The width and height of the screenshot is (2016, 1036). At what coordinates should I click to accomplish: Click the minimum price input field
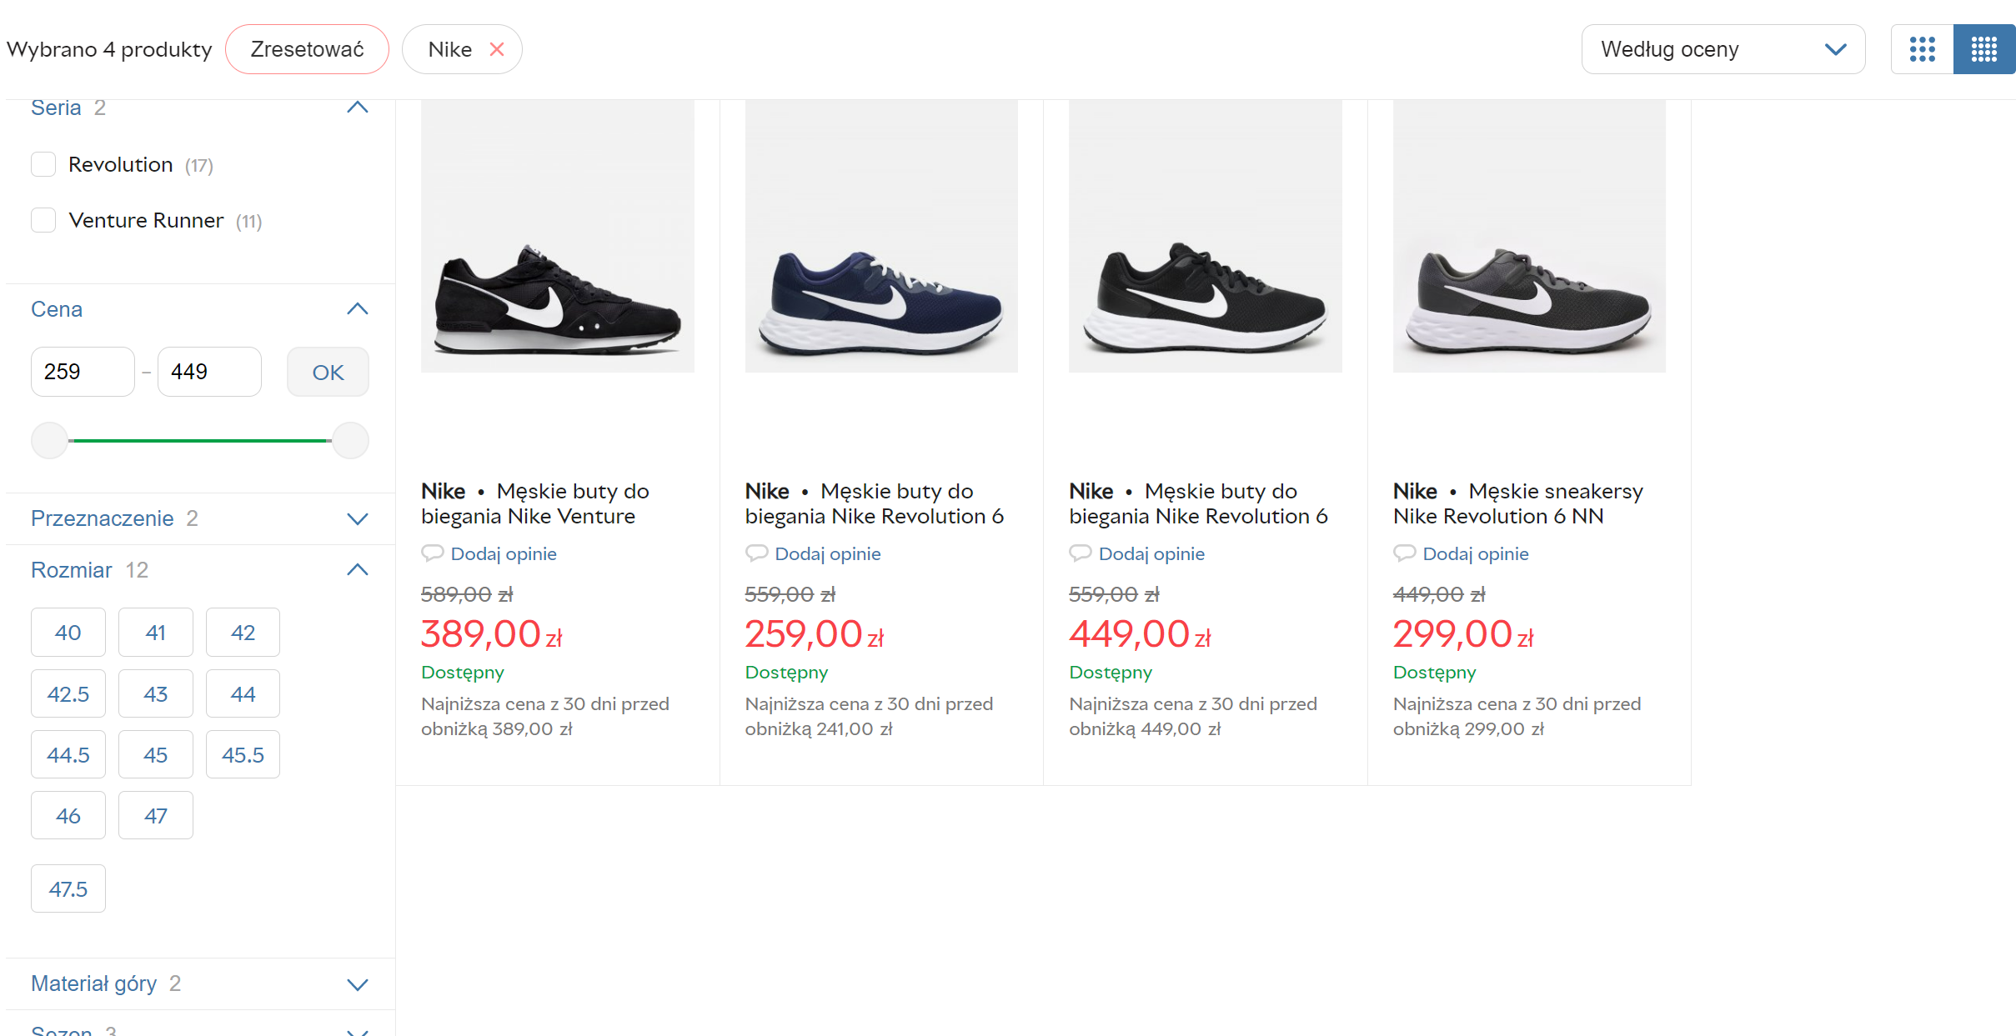[82, 372]
